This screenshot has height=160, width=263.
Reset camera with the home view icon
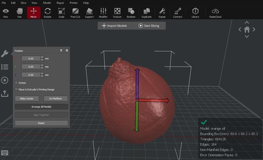[247, 30]
